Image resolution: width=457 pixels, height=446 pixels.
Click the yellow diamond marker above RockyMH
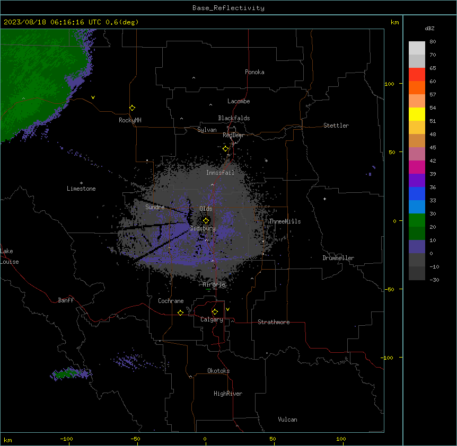tap(132, 108)
